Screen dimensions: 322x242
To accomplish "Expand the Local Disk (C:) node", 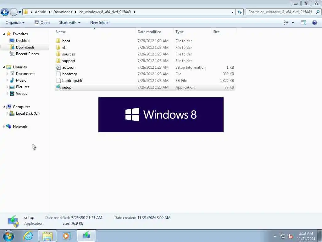I will tap(8, 113).
